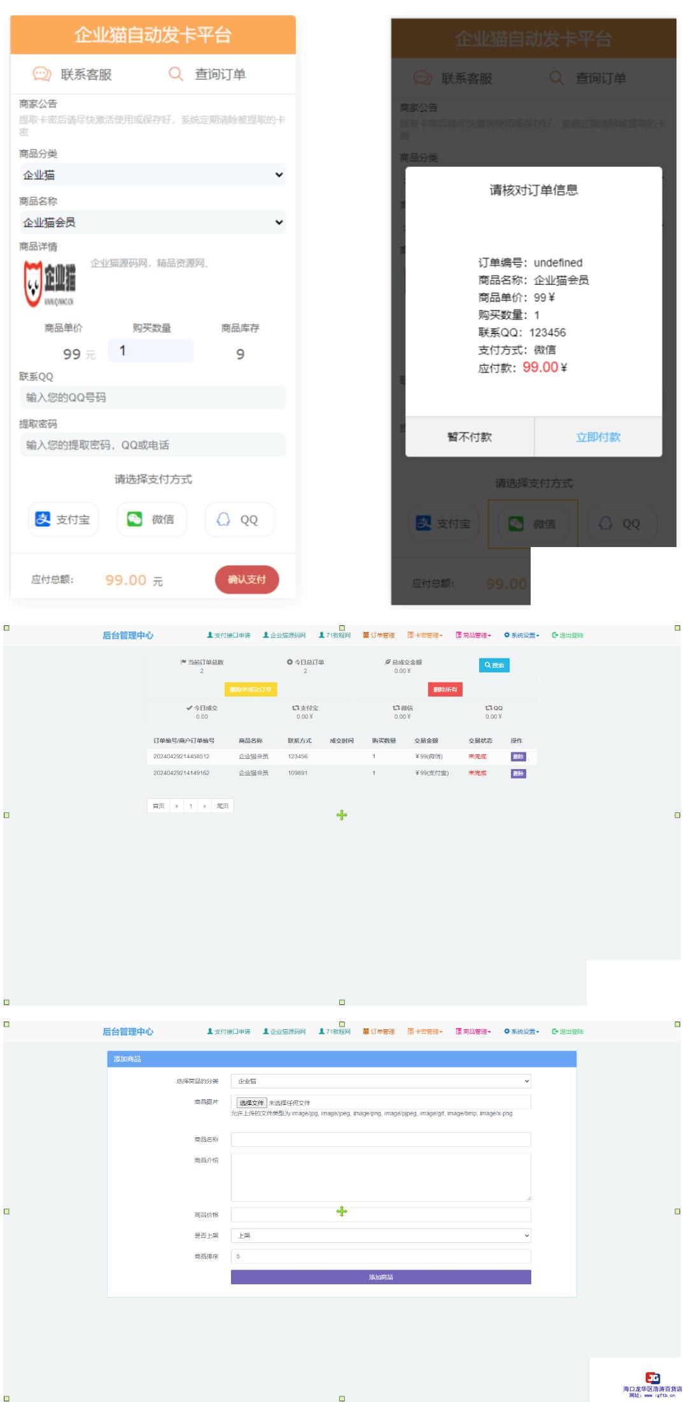Open 企业猫源码网 on the add-product page
This screenshot has height=1402, width=691.
pos(284,1032)
